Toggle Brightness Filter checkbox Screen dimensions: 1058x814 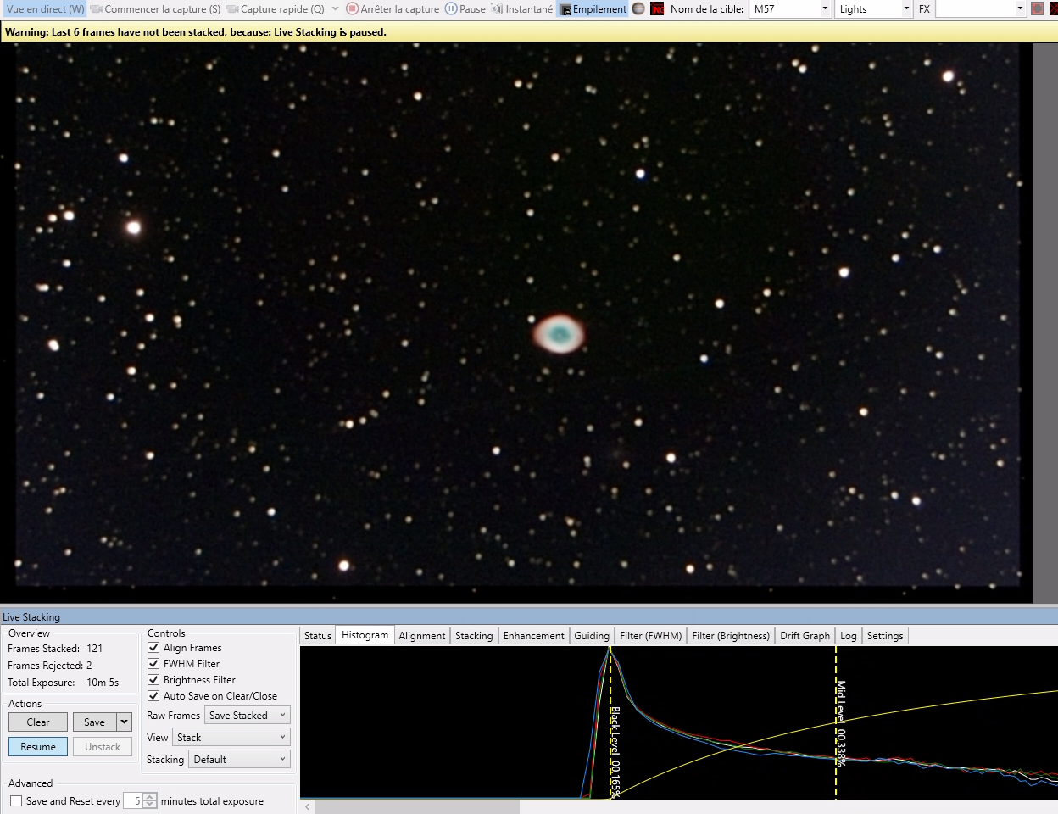[153, 680]
